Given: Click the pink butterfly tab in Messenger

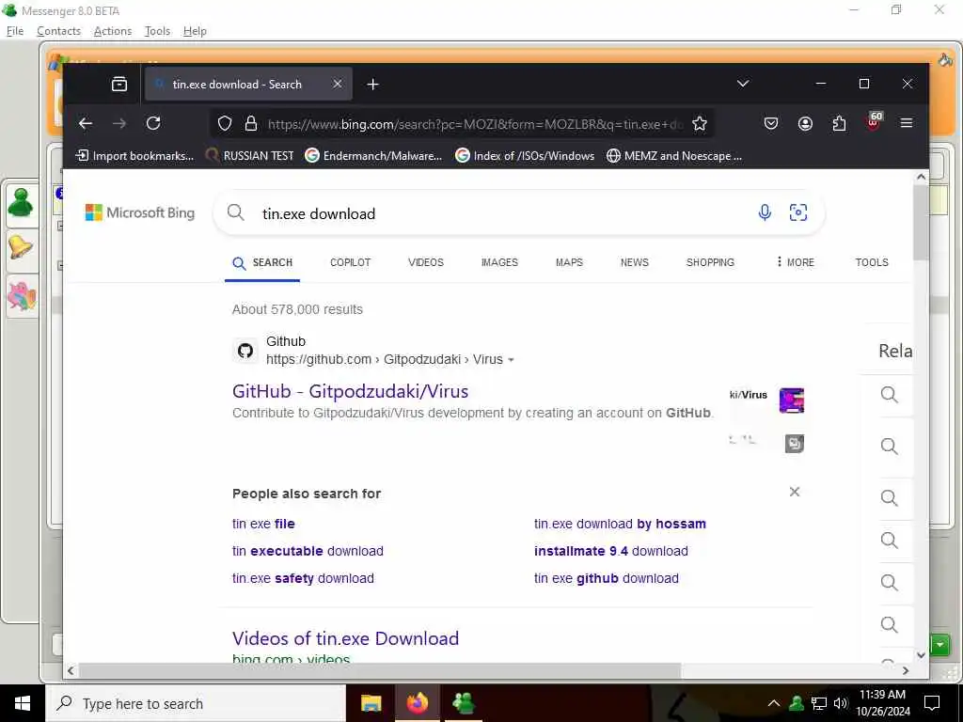Looking at the screenshot, I should point(22,296).
